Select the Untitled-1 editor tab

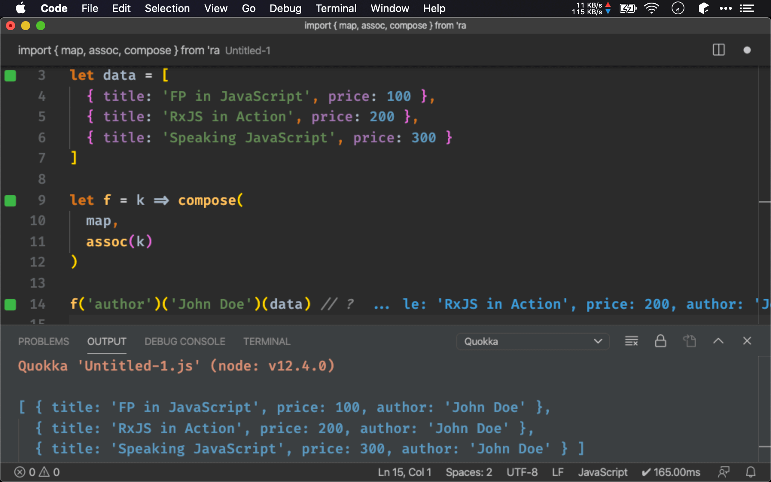click(x=144, y=50)
